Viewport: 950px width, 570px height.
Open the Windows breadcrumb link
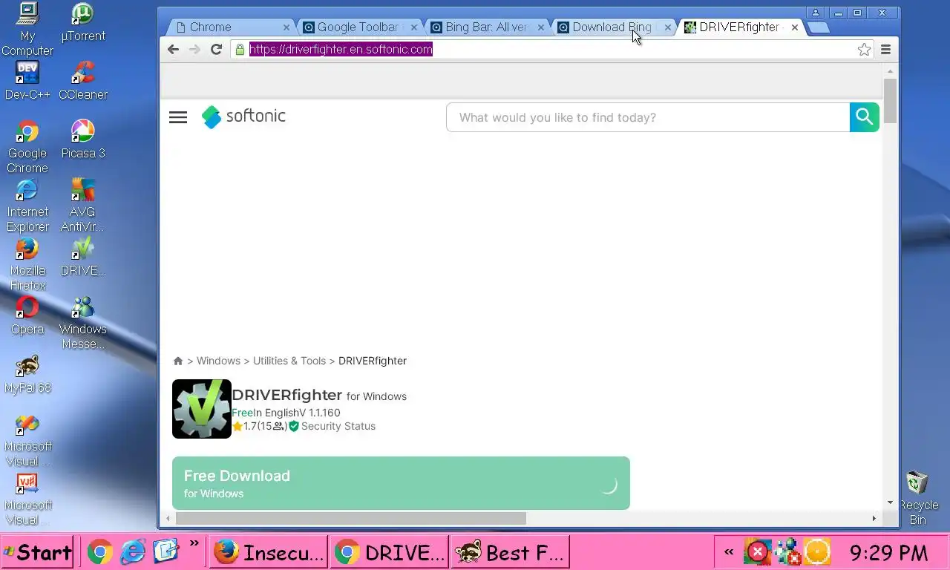218,361
